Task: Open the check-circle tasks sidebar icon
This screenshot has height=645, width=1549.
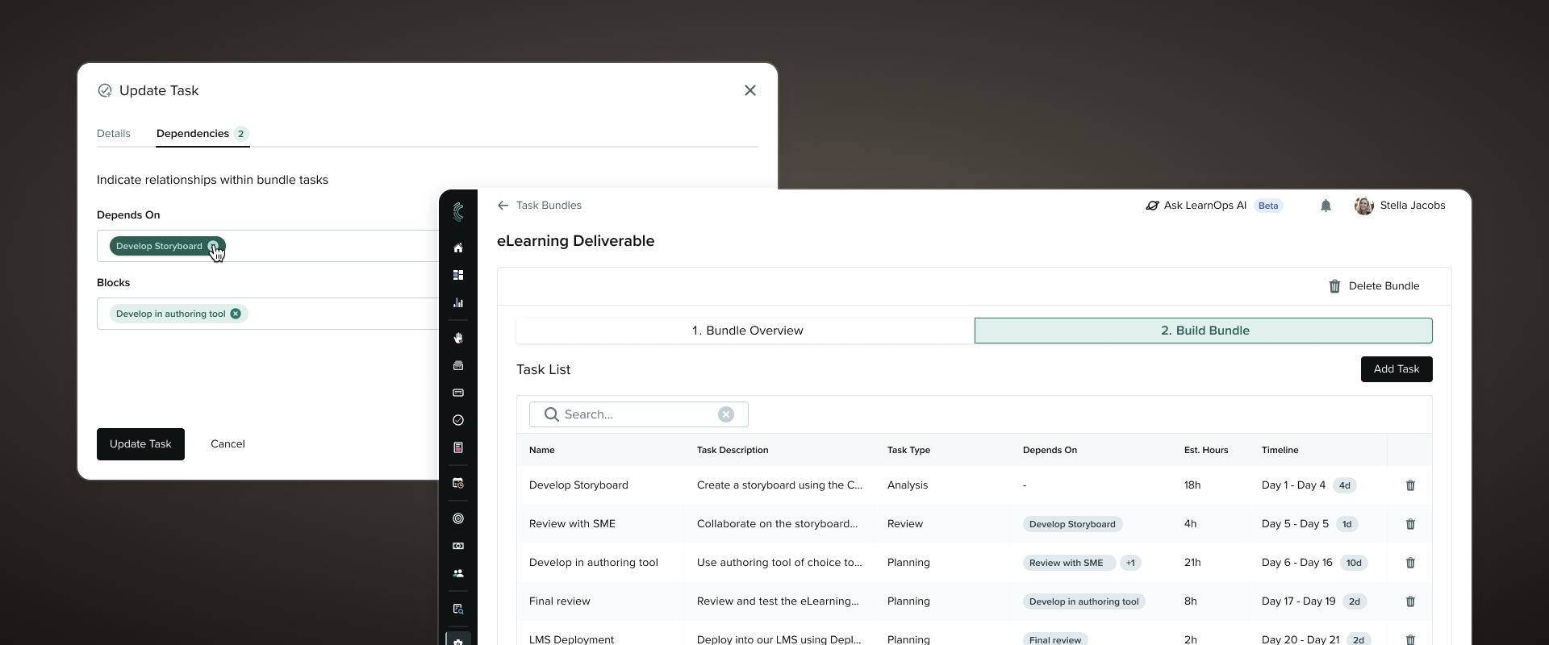Action: pyautogui.click(x=458, y=420)
